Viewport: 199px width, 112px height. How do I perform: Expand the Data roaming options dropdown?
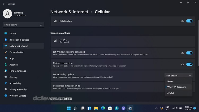[178, 76]
